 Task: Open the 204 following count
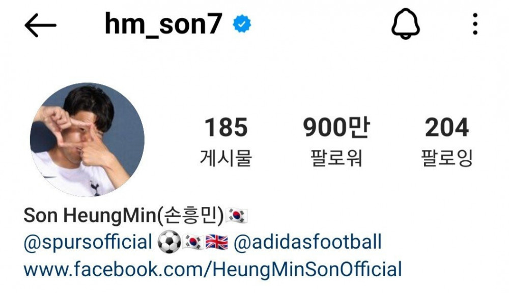pos(447,127)
